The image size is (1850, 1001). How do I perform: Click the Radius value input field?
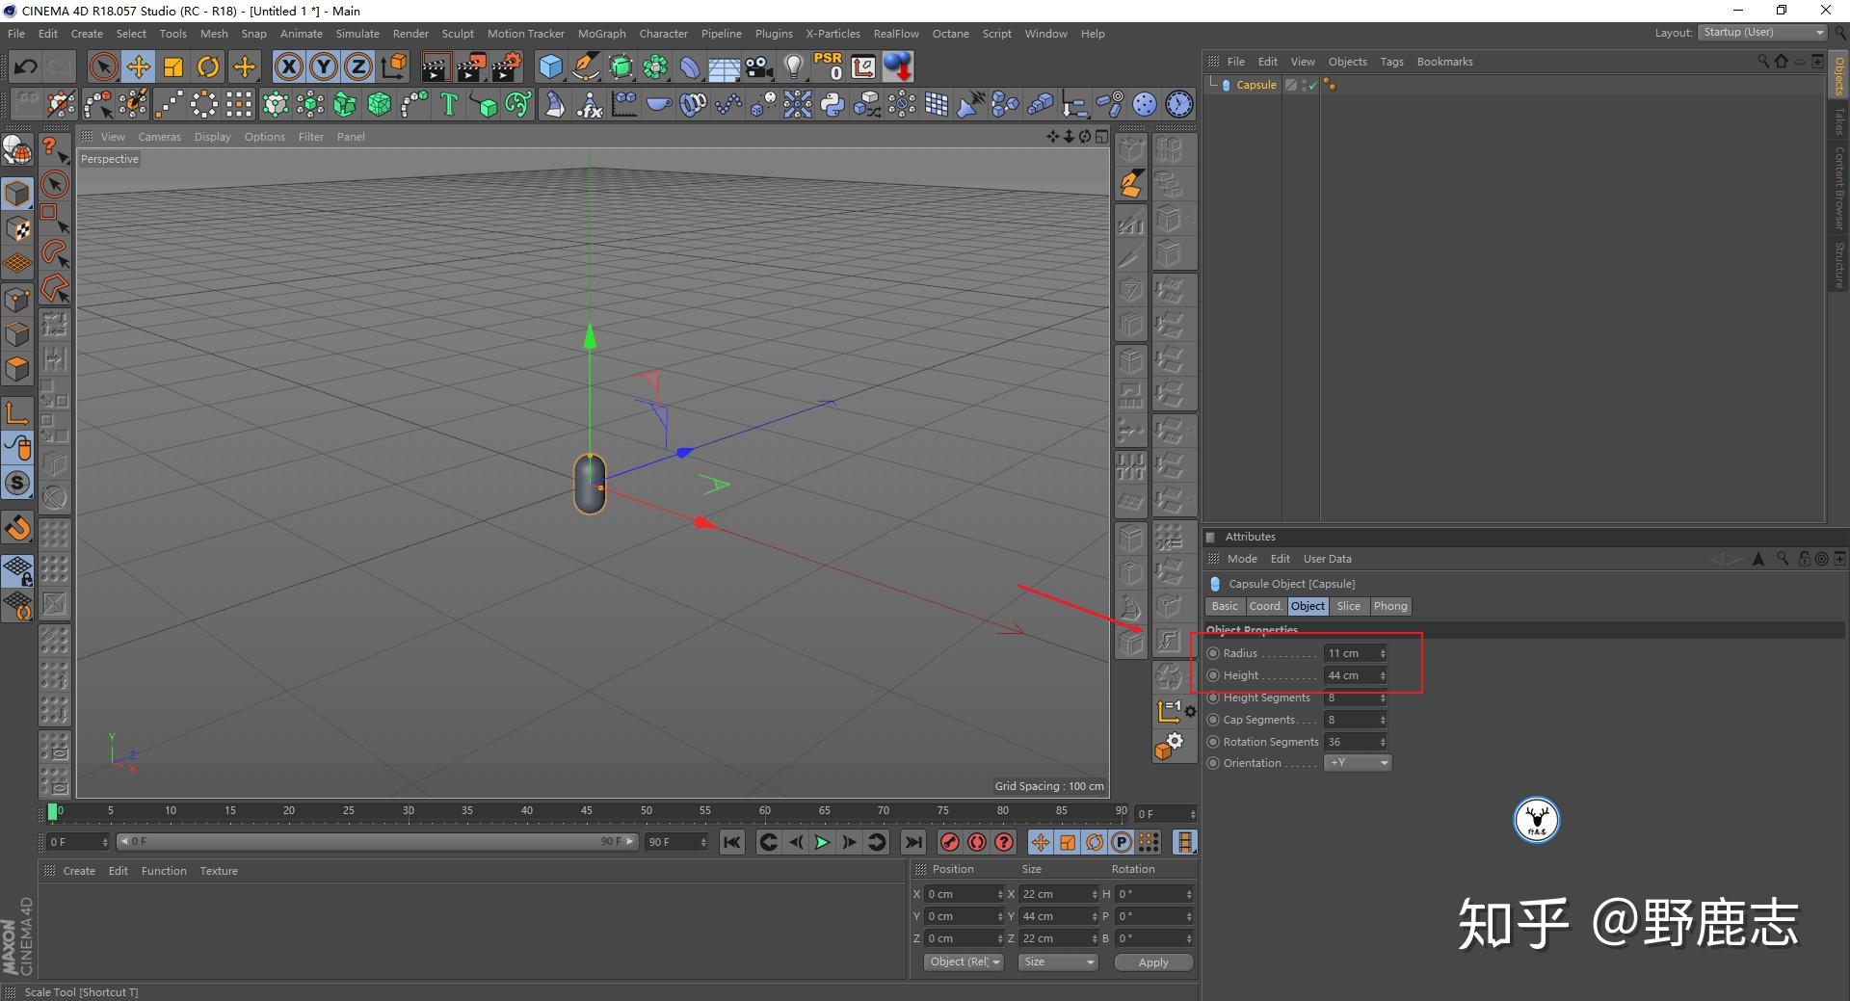coord(1351,653)
